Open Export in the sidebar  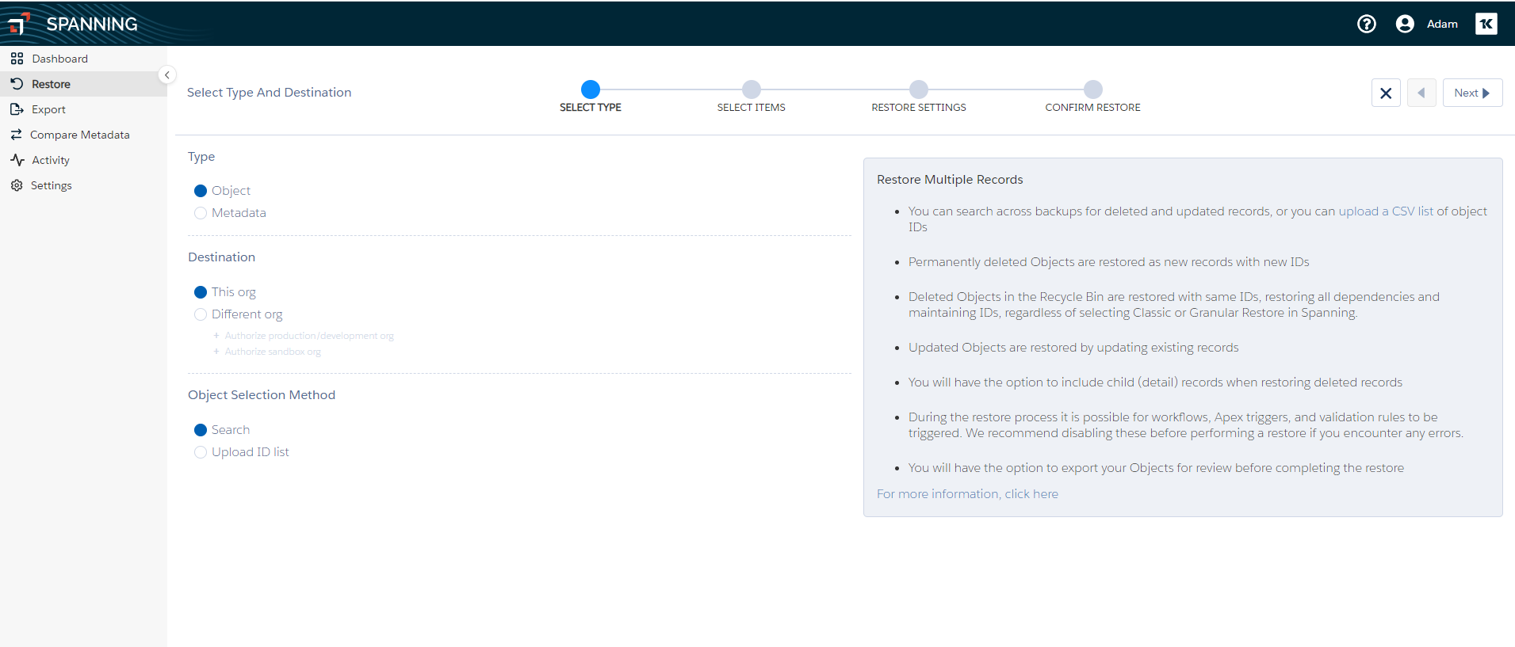pyautogui.click(x=83, y=109)
